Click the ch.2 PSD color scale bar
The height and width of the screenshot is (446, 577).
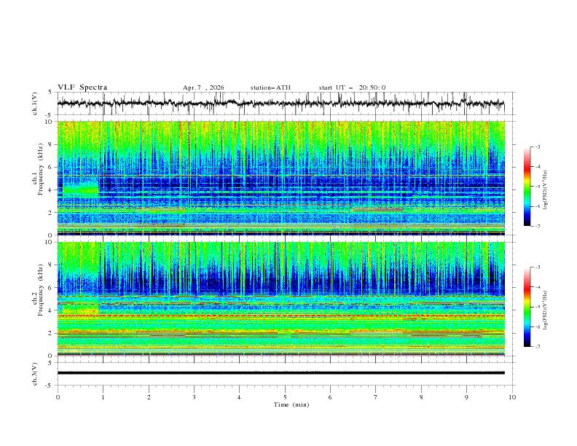tap(527, 307)
